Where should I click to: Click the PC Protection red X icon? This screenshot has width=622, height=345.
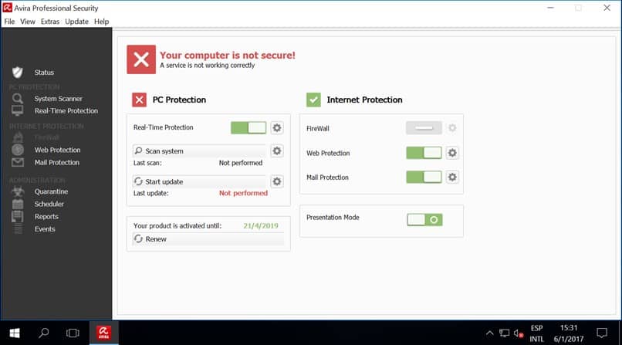(x=139, y=100)
